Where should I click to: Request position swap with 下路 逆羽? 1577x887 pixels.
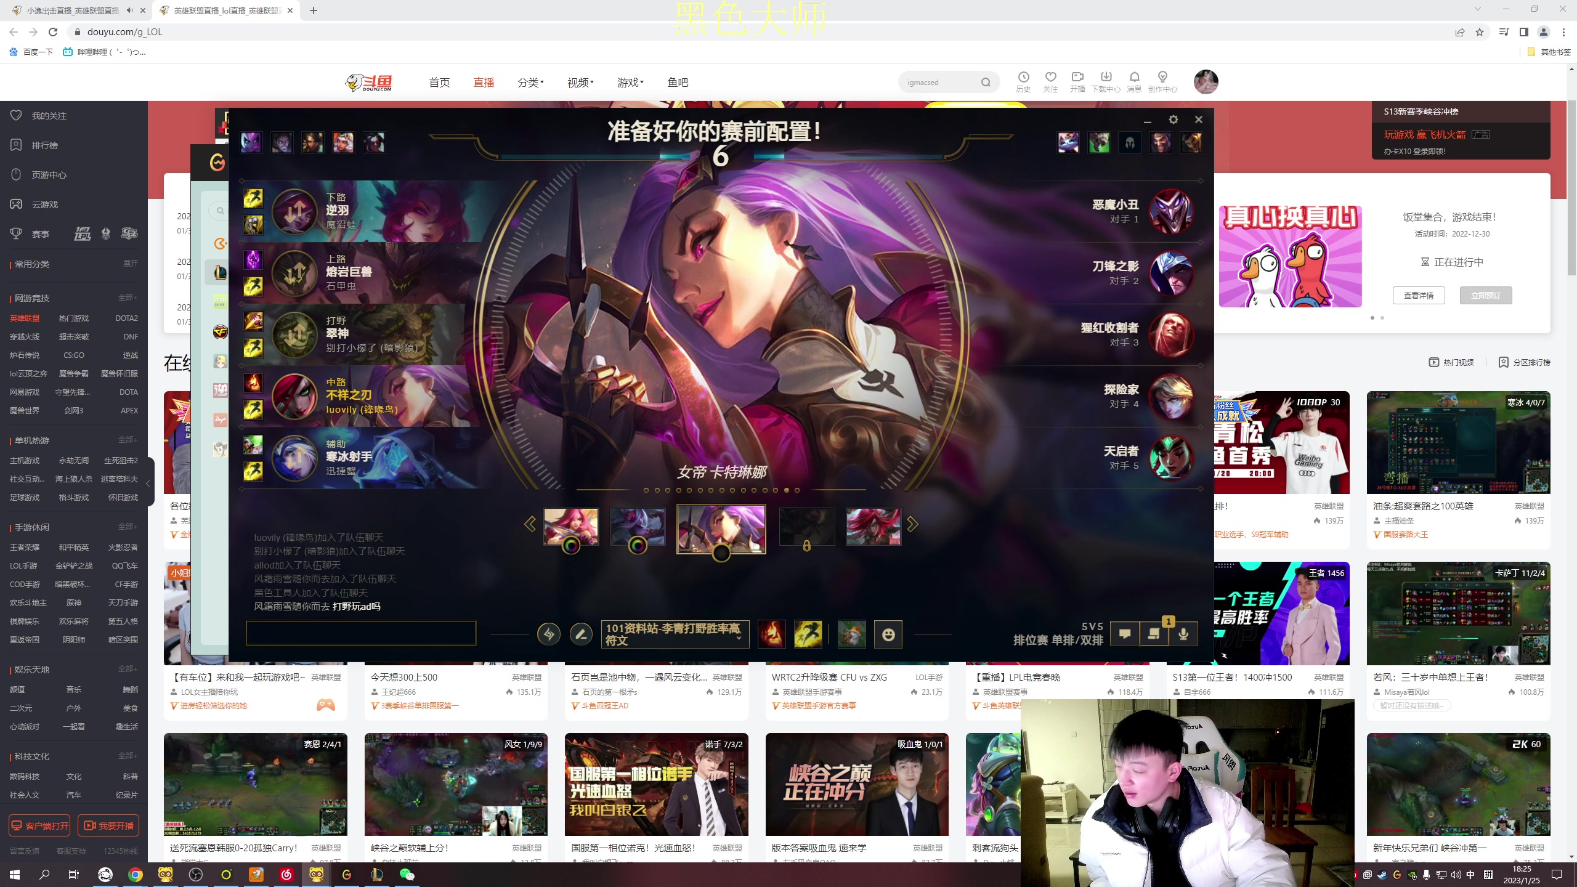pyautogui.click(x=295, y=211)
